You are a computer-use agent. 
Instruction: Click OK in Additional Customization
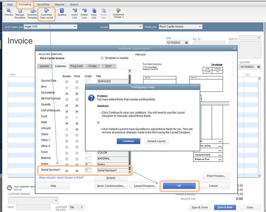pos(179,186)
